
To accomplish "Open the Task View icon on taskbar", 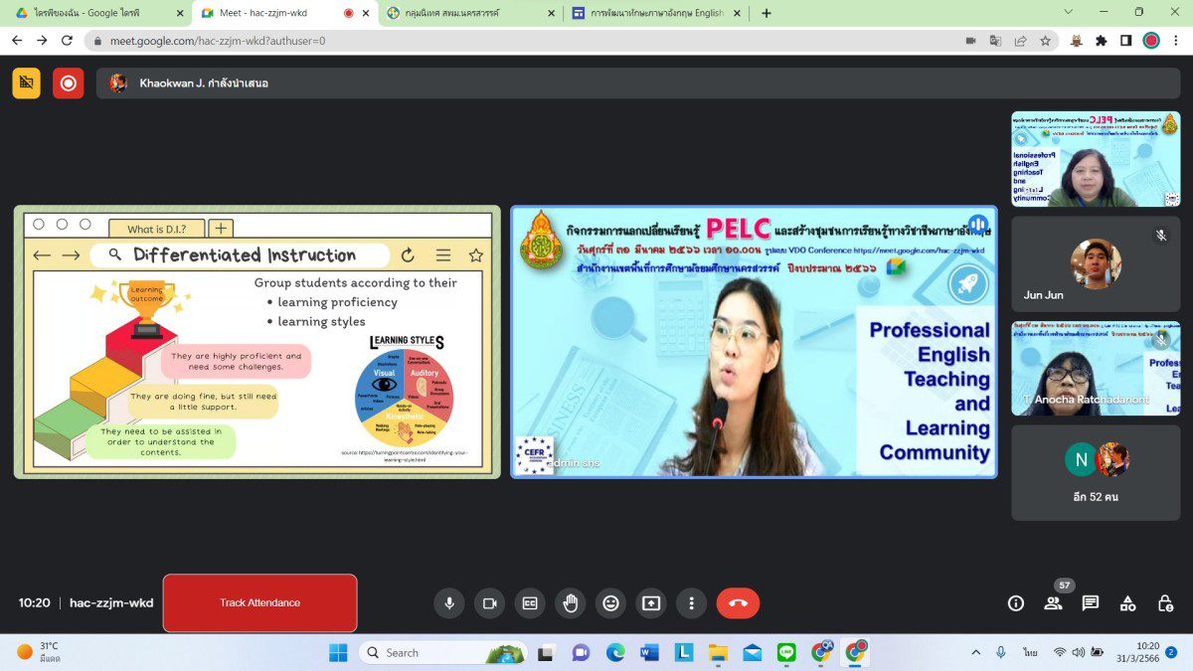I will click(x=546, y=652).
